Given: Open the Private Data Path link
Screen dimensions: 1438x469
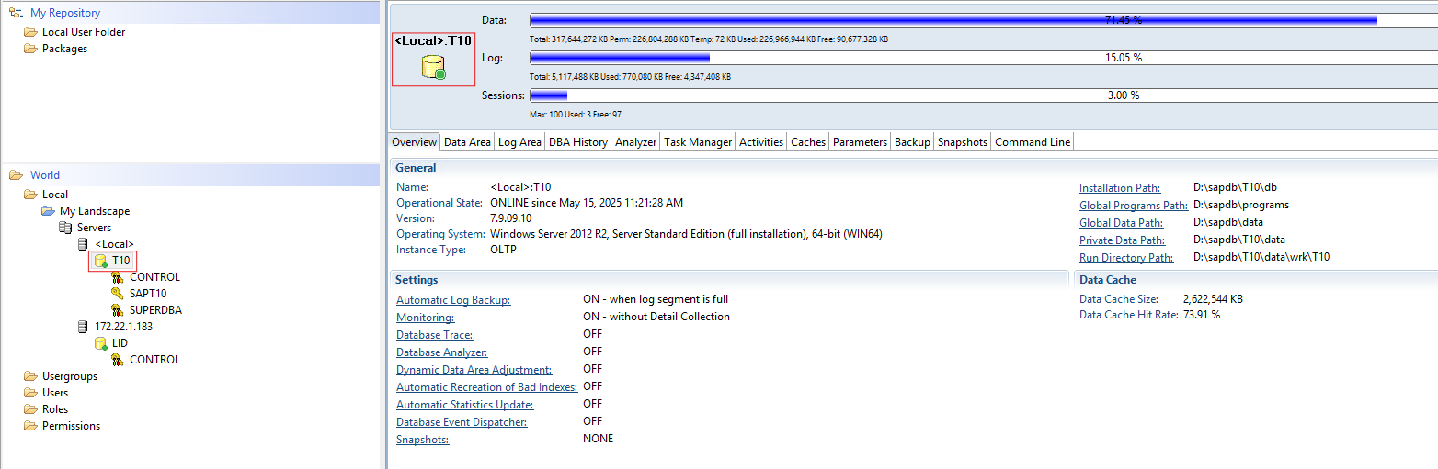Looking at the screenshot, I should point(1122,240).
